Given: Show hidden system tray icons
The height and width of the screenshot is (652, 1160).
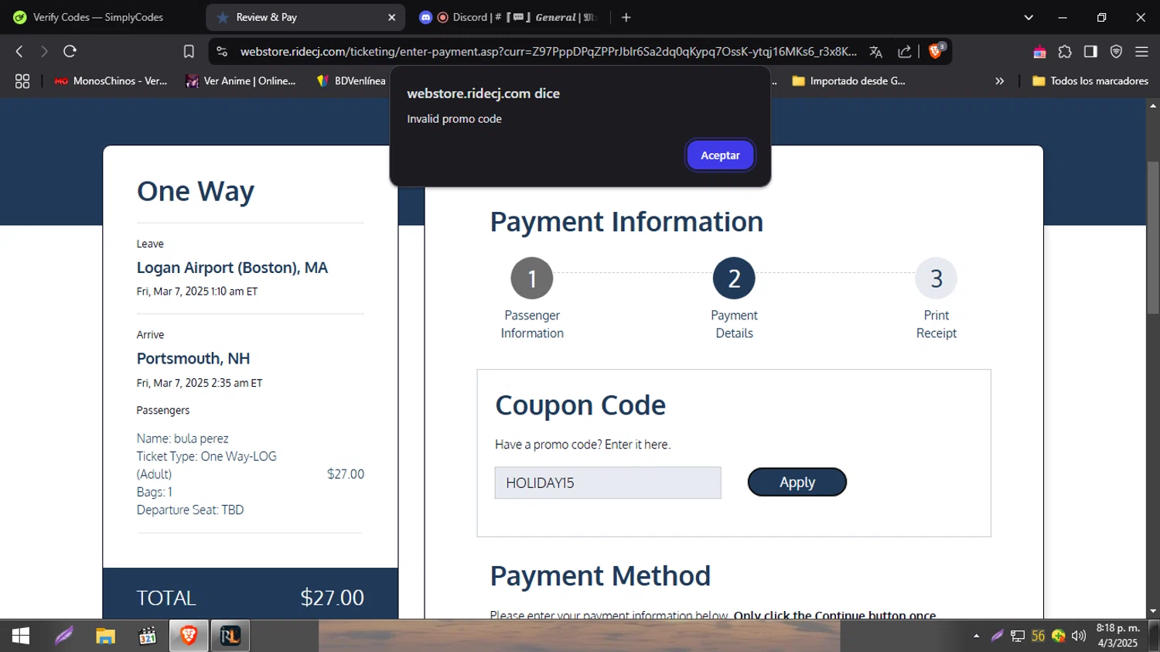Looking at the screenshot, I should [x=976, y=636].
